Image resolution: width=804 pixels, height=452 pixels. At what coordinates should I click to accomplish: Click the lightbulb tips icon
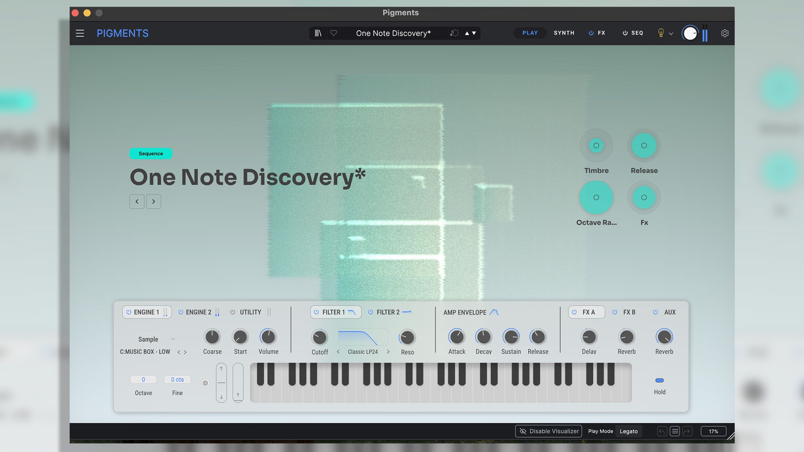660,32
